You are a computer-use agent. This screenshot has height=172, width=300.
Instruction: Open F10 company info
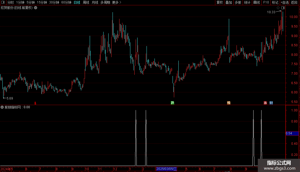[x=266, y=2]
